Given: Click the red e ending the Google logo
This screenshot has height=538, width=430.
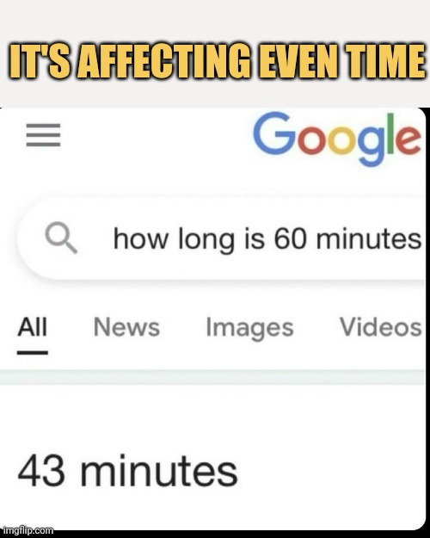Looking at the screenshot, I should pyautogui.click(x=408, y=140).
